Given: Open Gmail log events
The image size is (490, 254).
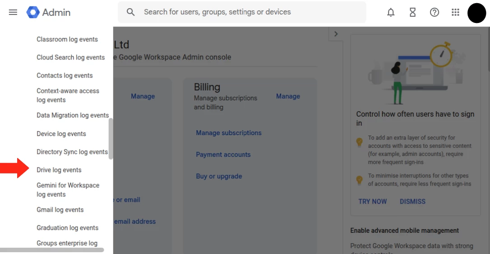Looking at the screenshot, I should [60, 210].
